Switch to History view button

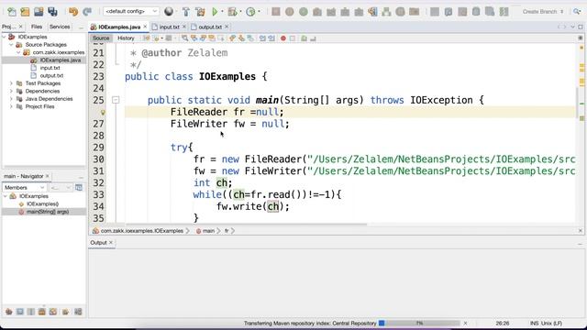click(126, 38)
